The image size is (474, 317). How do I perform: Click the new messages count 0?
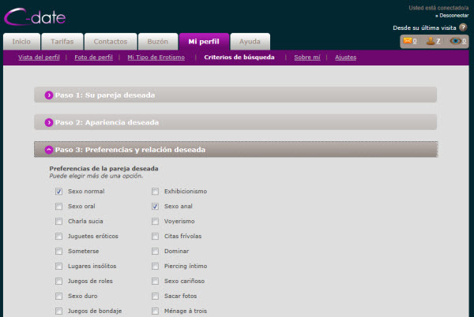click(415, 41)
